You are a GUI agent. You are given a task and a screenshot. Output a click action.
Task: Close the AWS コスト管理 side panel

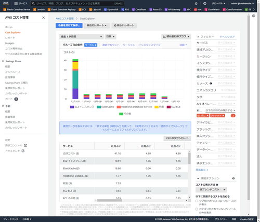click(44, 18)
